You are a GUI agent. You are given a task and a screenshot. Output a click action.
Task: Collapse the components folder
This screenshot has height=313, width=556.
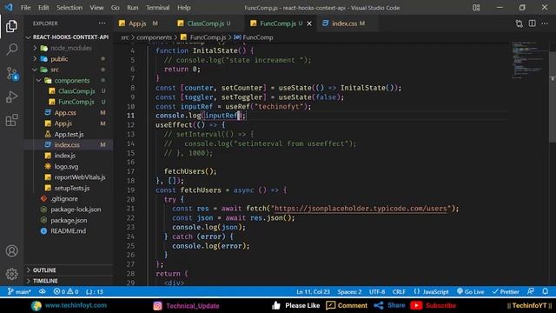(x=68, y=80)
